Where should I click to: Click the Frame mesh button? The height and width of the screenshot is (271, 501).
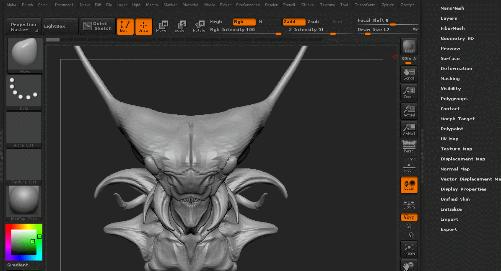[409, 249]
